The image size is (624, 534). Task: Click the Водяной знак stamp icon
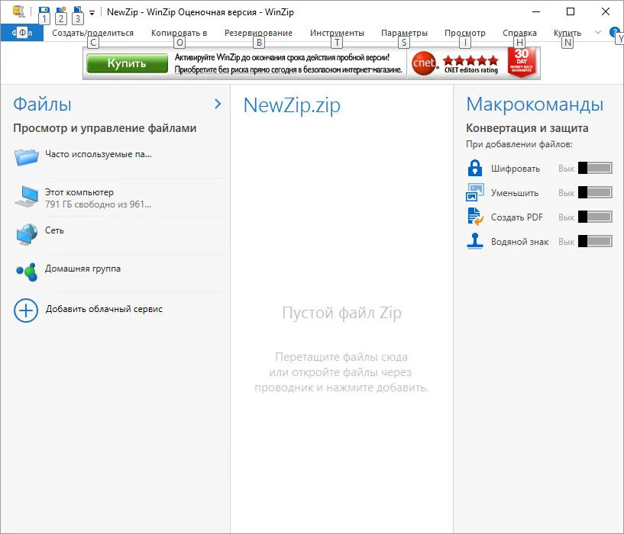point(475,241)
